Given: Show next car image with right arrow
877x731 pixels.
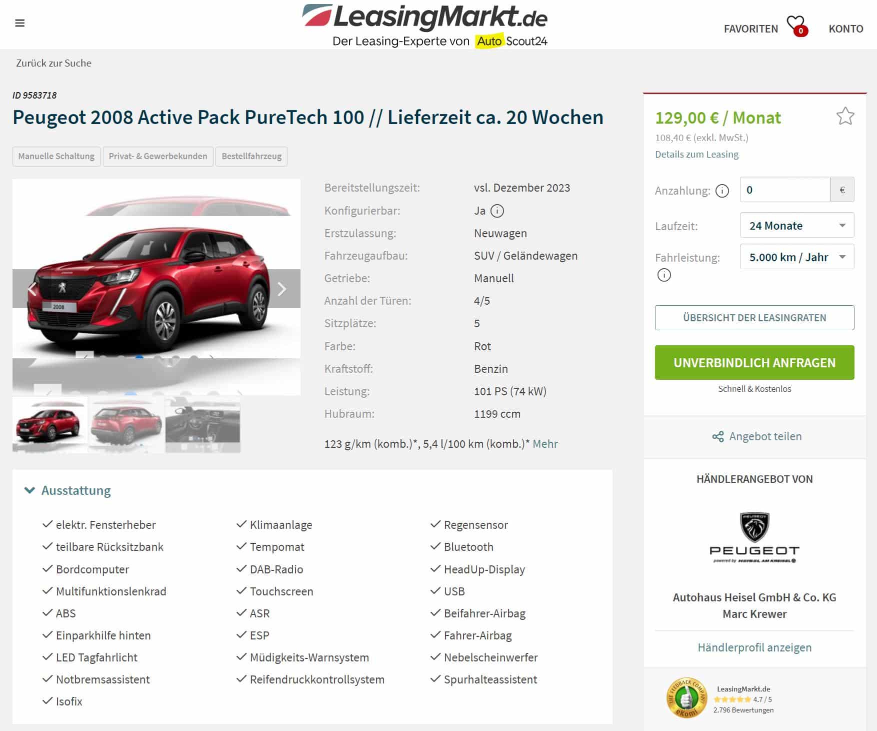Looking at the screenshot, I should 282,289.
